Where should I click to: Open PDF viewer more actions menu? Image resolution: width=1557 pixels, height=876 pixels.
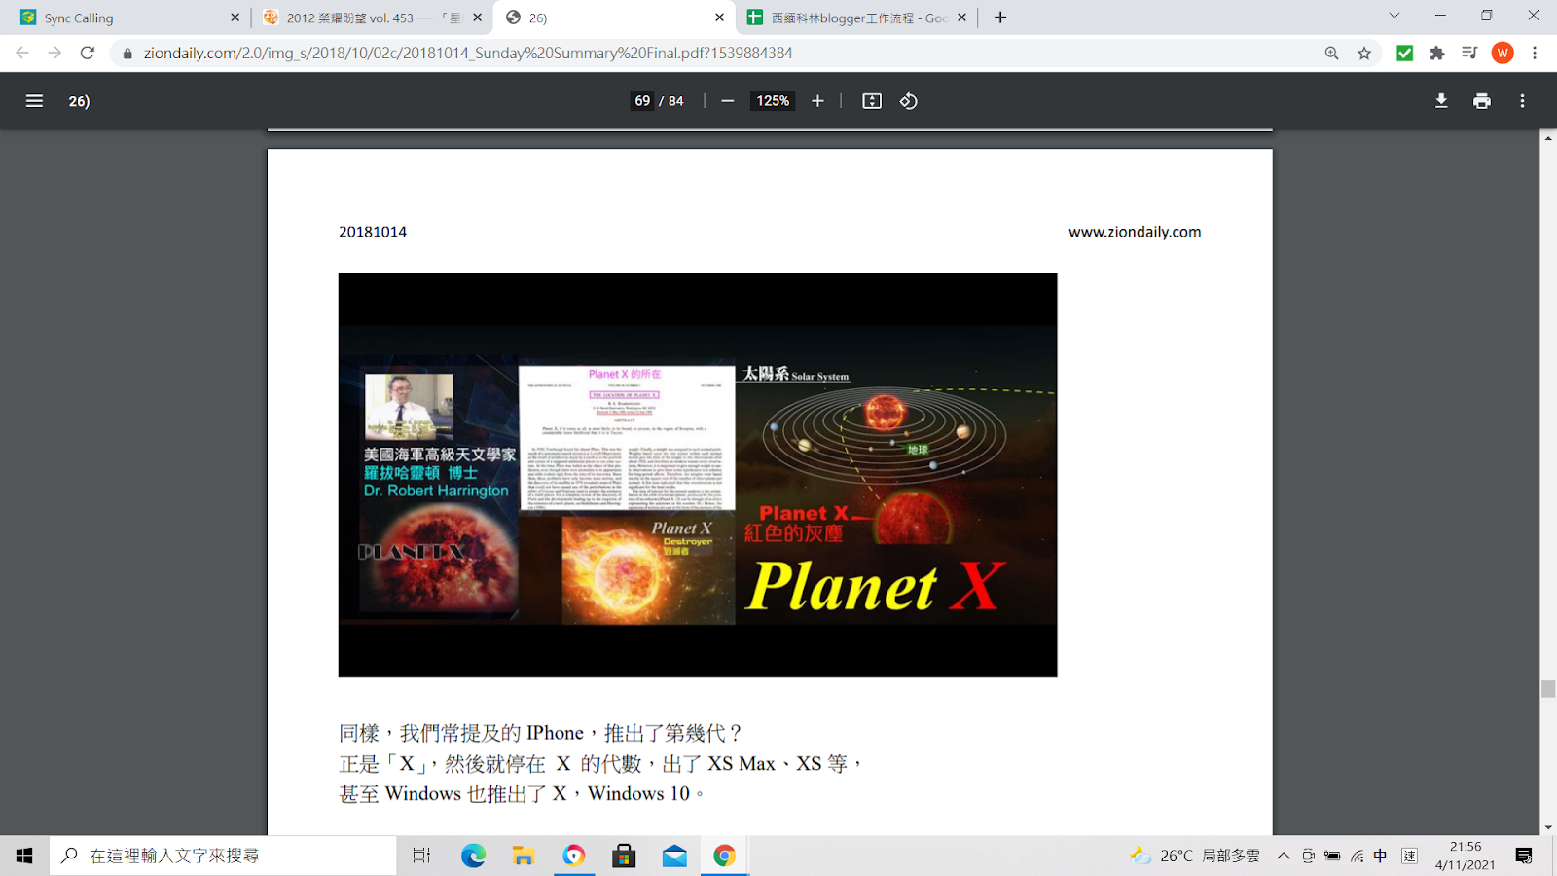[x=1523, y=101]
